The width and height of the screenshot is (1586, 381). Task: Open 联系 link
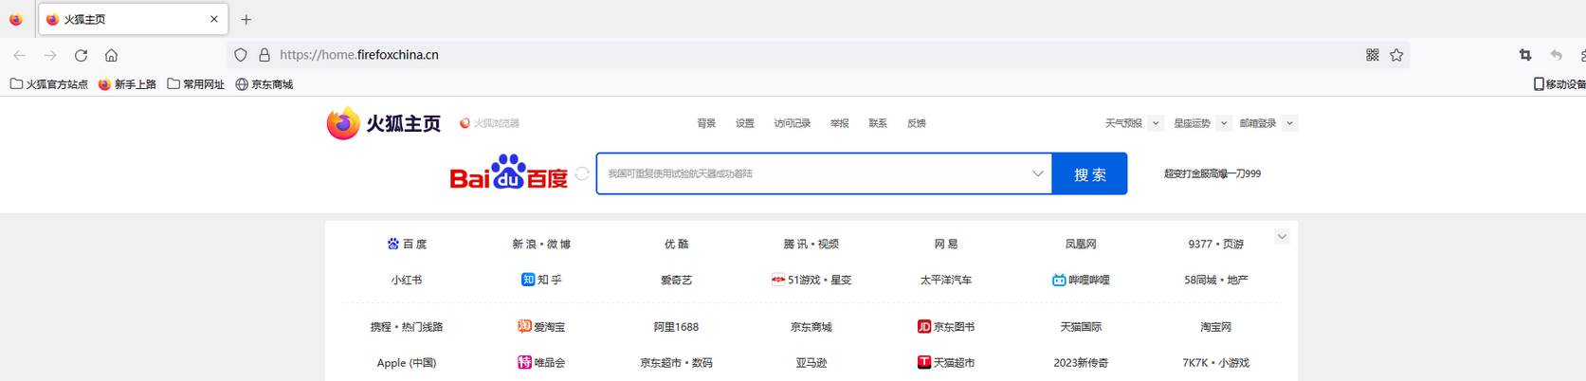tap(878, 123)
